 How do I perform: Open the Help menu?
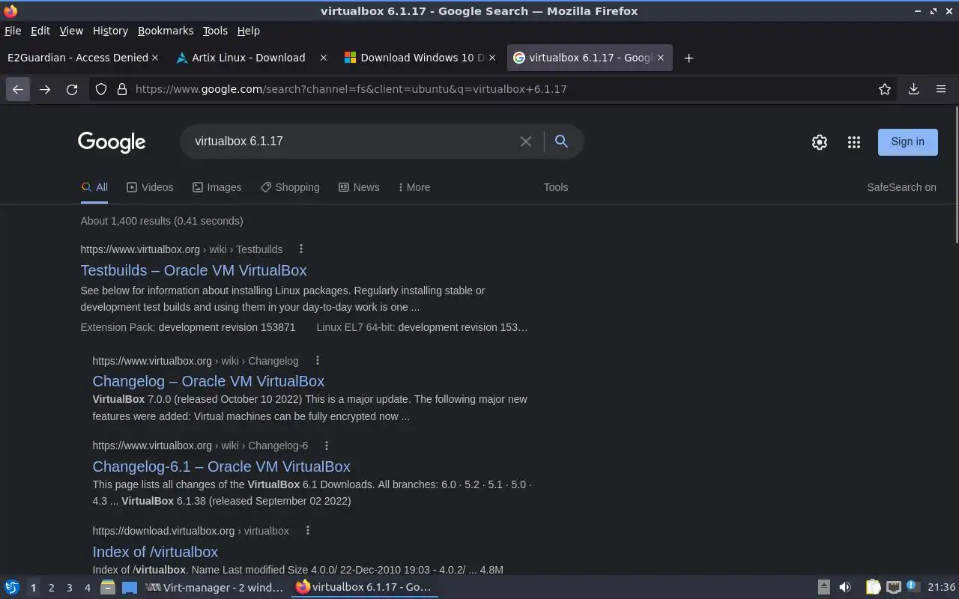coord(249,31)
